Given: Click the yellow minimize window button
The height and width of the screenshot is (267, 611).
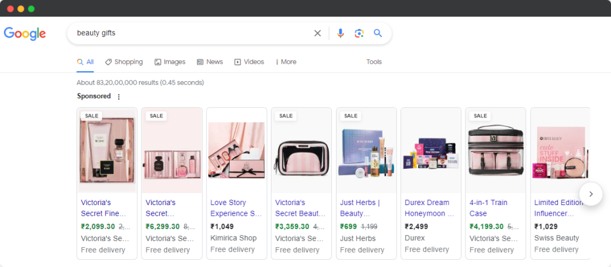Looking at the screenshot, I should point(21,9).
